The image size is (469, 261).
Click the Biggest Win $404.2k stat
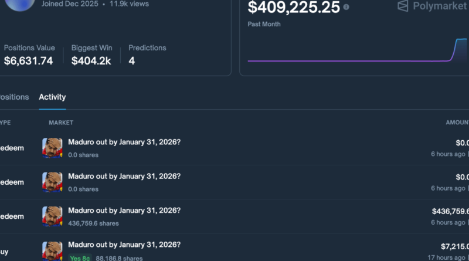coord(91,60)
